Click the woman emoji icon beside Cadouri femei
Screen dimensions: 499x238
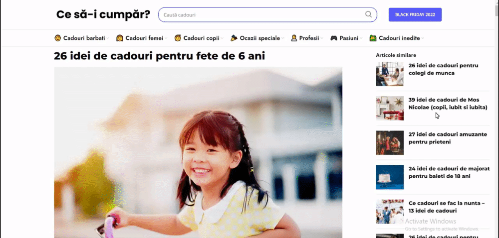point(120,38)
